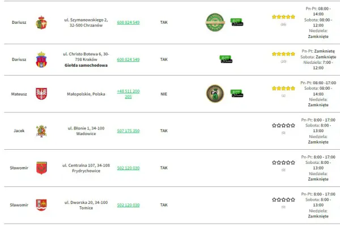Click the round green badge in Chrzanów row
The height and width of the screenshot is (226, 340).
point(215,22)
